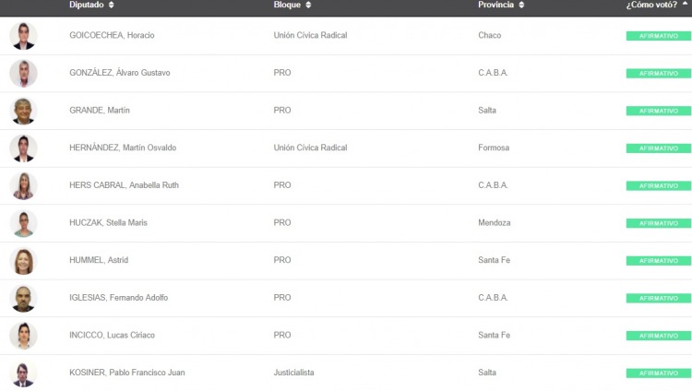This screenshot has width=692, height=391.
Task: Click the AFIRMATIVO vote tag for Kosiner
Action: coord(658,373)
